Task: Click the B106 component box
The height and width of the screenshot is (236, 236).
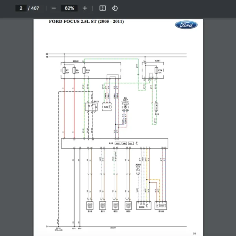Action: [142, 205]
